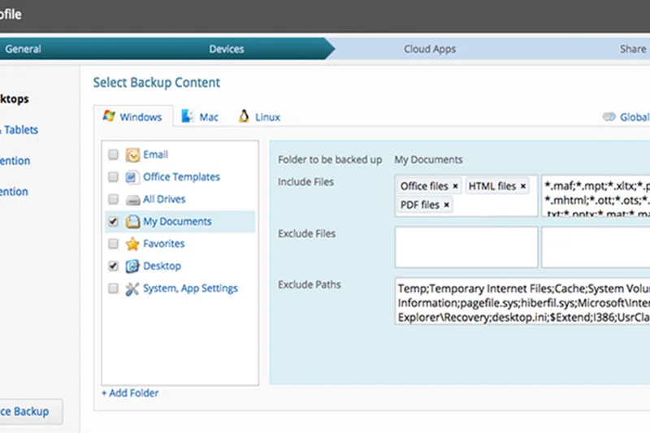Click the Include Files tag box
Image resolution: width=650 pixels, height=433 pixels.
click(x=466, y=196)
